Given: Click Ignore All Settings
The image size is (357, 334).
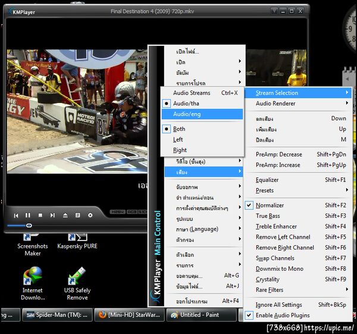Looking at the screenshot, I should point(298,305).
